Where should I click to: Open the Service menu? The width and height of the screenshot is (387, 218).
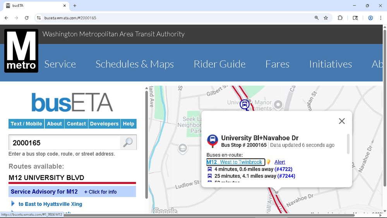click(60, 64)
